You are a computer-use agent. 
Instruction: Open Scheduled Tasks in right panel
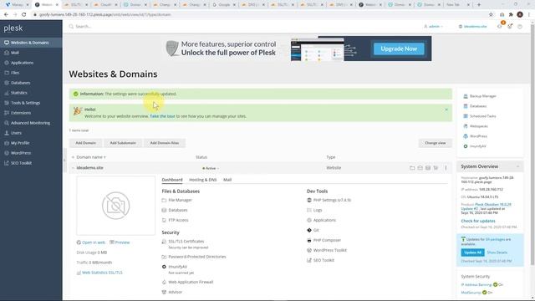click(483, 116)
